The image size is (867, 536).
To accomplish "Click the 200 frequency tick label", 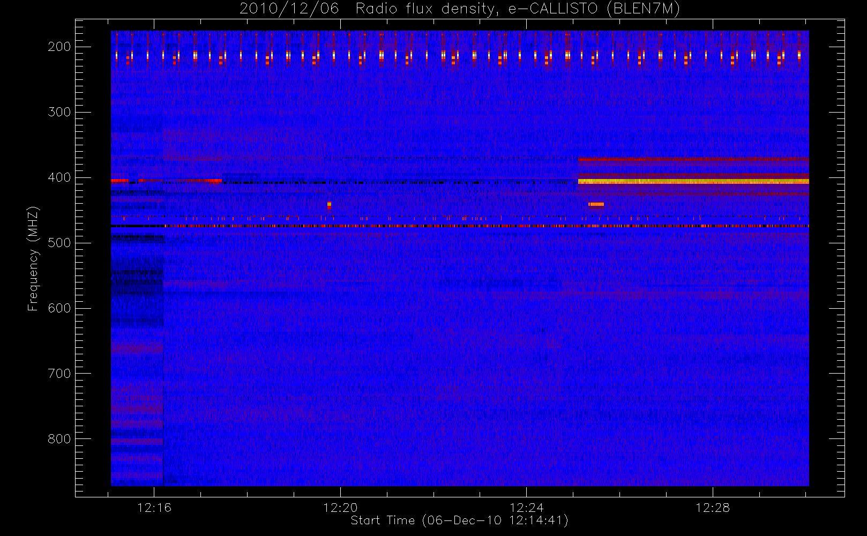I will pos(59,47).
